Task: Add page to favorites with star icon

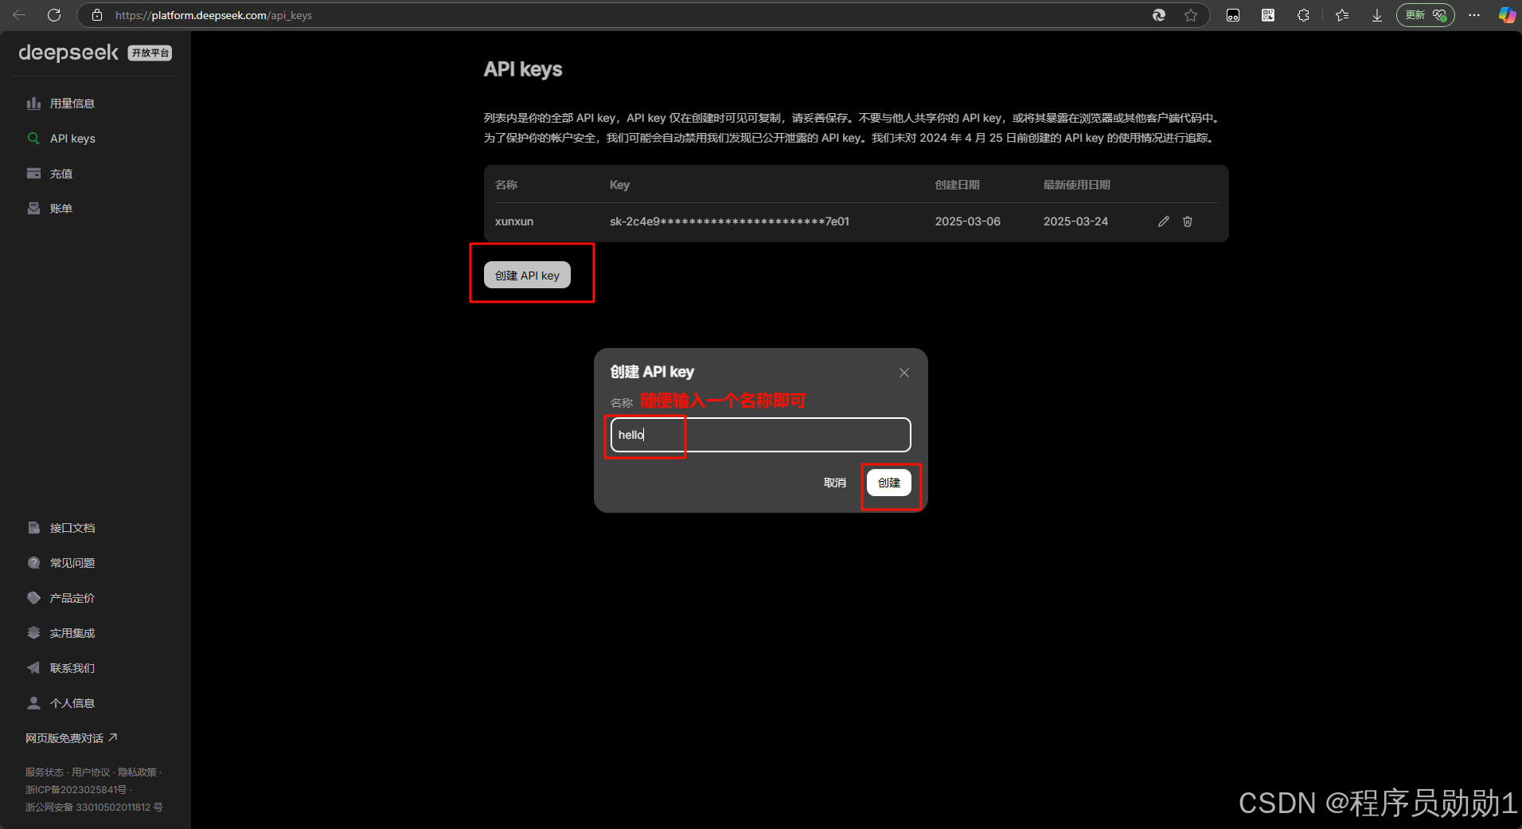Action: pyautogui.click(x=1191, y=15)
